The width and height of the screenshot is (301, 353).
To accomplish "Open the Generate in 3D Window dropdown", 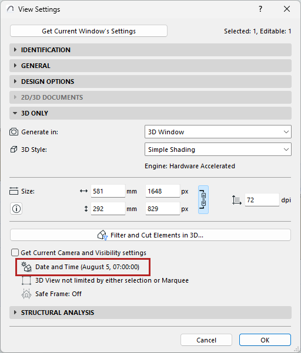I will tap(218, 132).
